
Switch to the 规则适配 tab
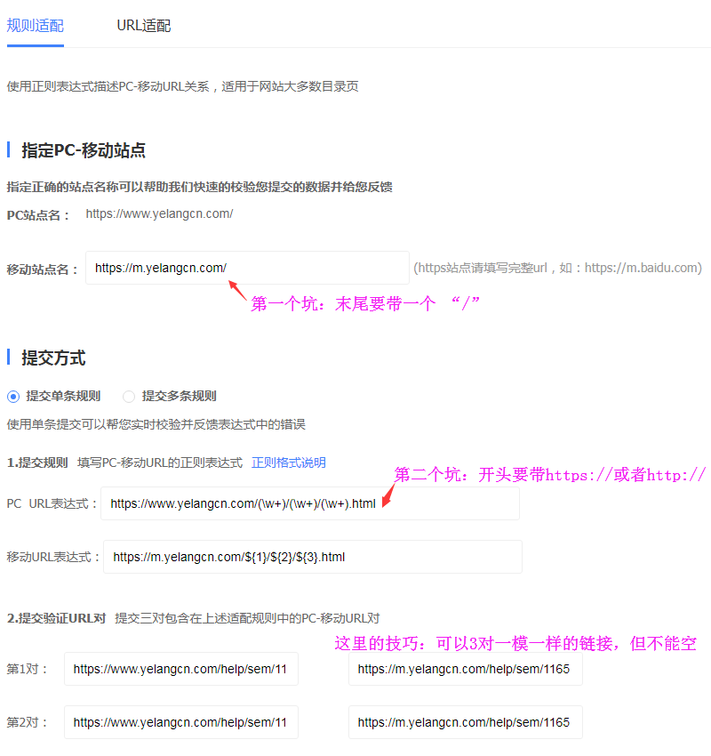click(x=35, y=26)
